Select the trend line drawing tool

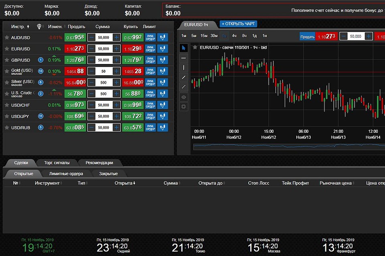(184, 78)
